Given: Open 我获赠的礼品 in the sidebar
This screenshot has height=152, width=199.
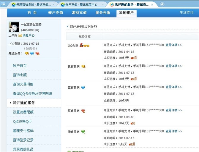Looking at the screenshot, I should point(23,149).
